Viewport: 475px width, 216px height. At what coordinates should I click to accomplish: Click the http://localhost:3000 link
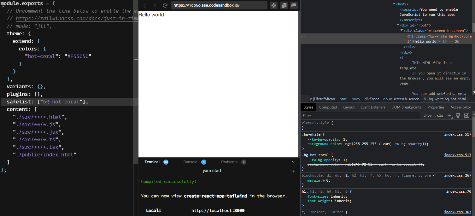click(x=218, y=210)
